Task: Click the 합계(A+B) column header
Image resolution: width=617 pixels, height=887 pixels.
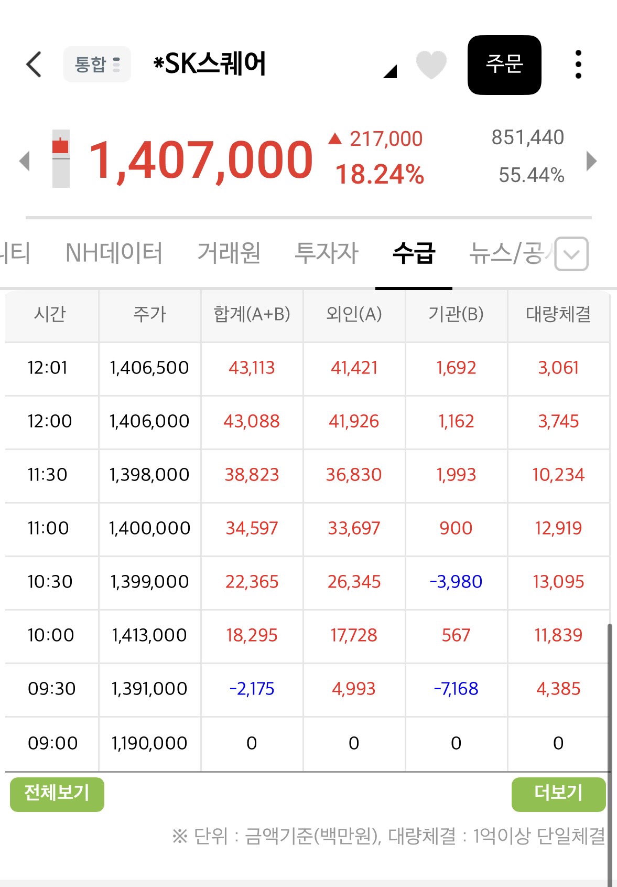Action: pyautogui.click(x=252, y=314)
